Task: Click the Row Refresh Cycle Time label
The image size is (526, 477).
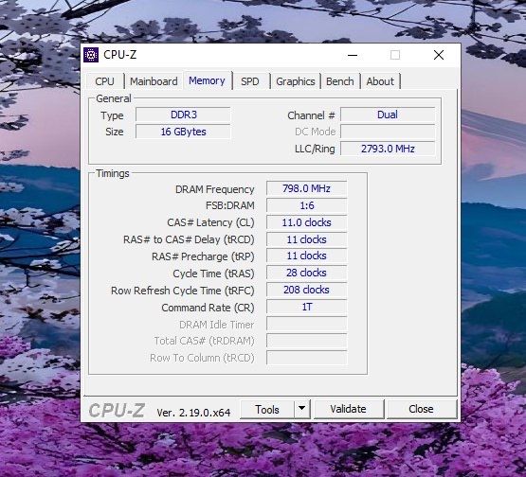Action: click(183, 291)
